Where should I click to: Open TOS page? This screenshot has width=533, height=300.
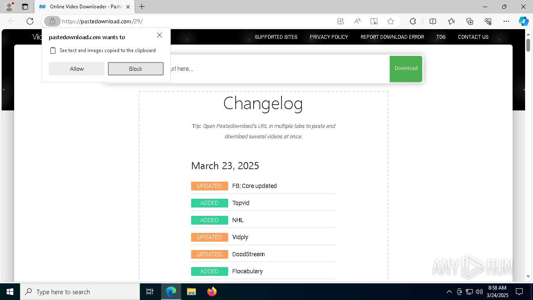(441, 37)
